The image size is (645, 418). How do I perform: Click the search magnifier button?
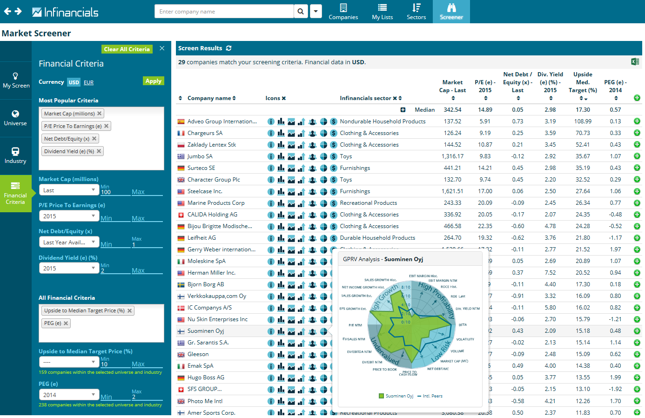pyautogui.click(x=301, y=11)
